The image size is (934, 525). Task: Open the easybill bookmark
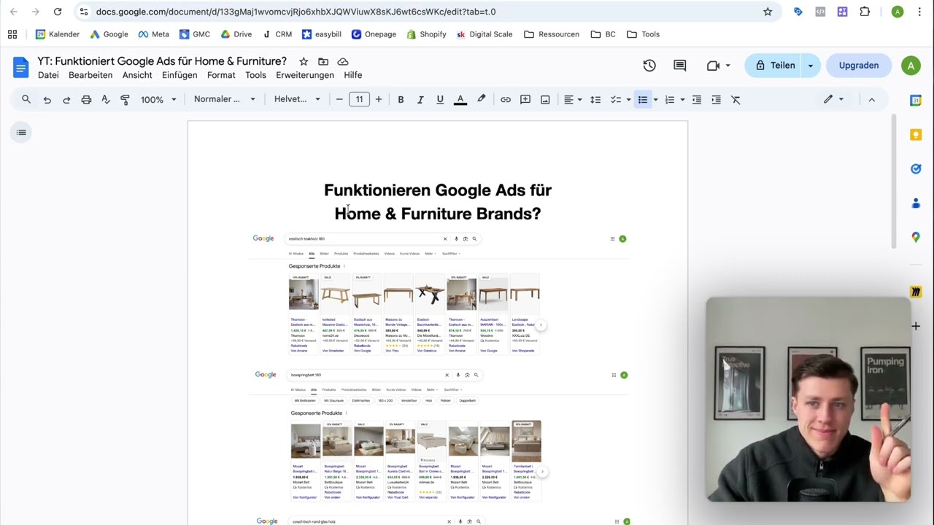coord(321,34)
